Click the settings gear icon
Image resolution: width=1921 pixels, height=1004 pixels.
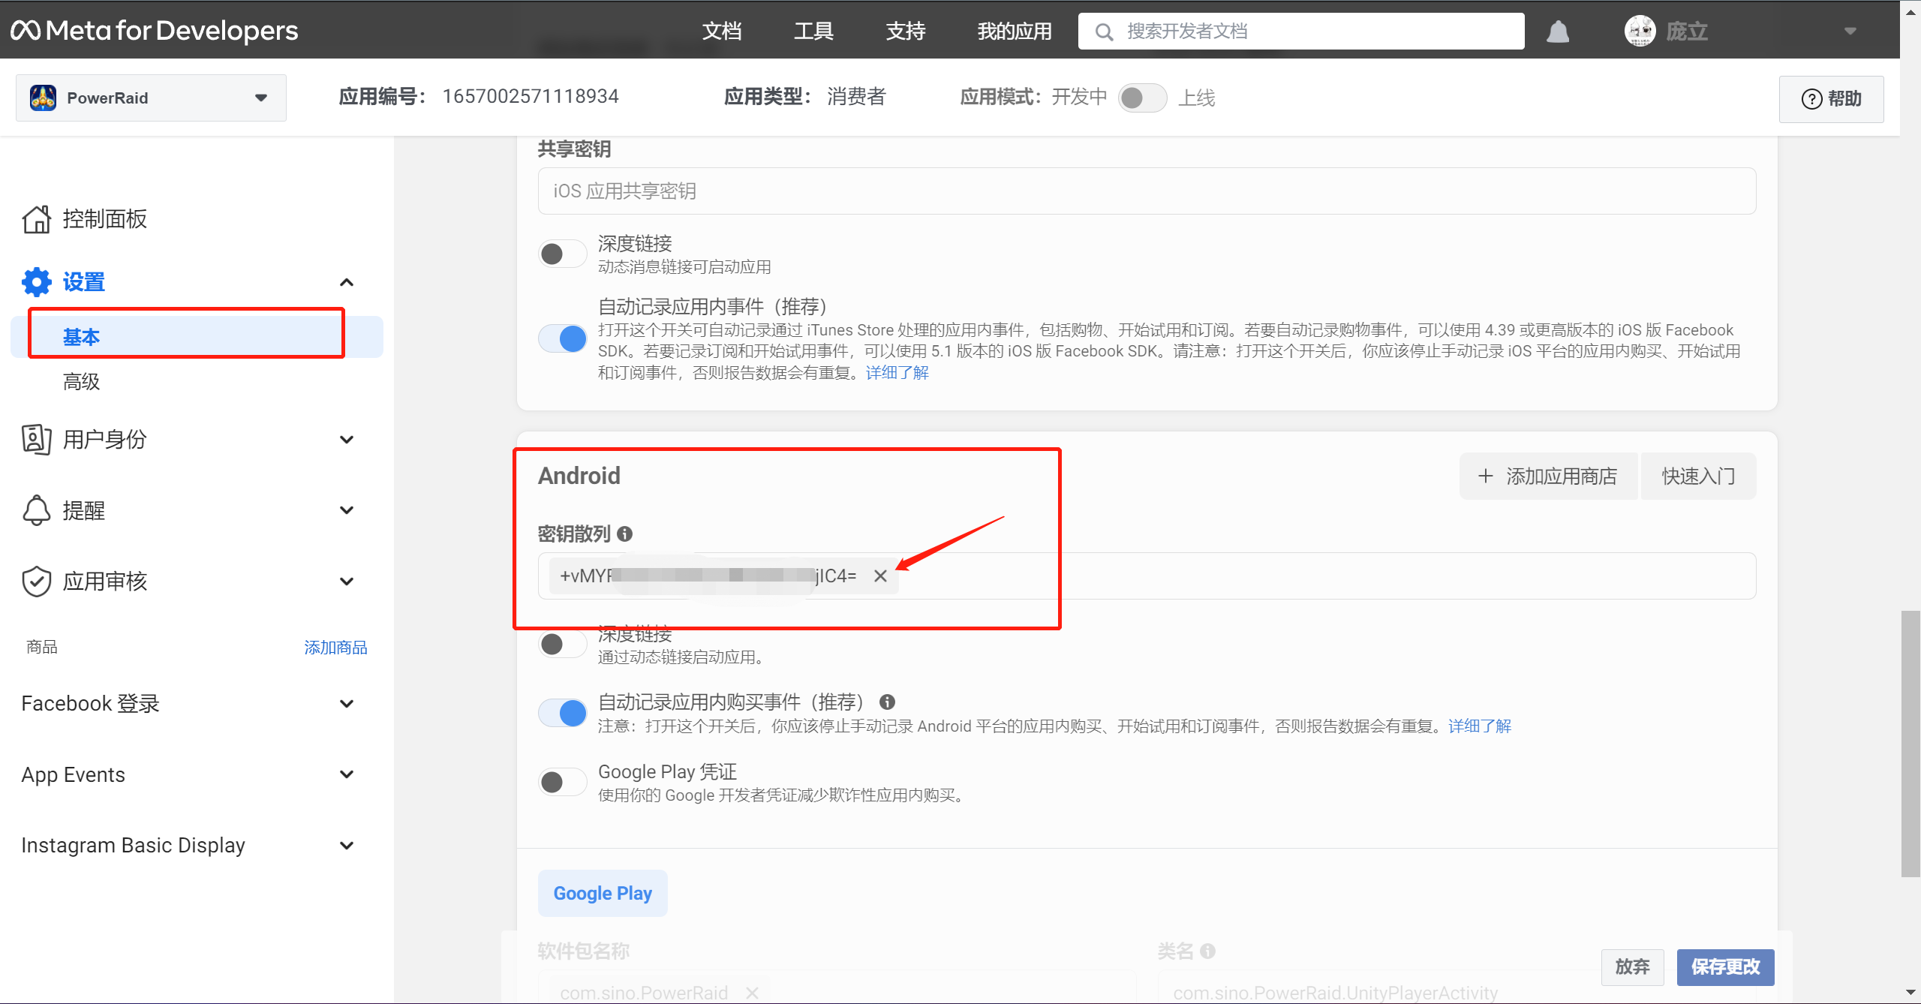pos(36,282)
